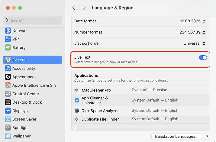Click the green Battery icon
This screenshot has width=216, height=142.
tap(8, 47)
